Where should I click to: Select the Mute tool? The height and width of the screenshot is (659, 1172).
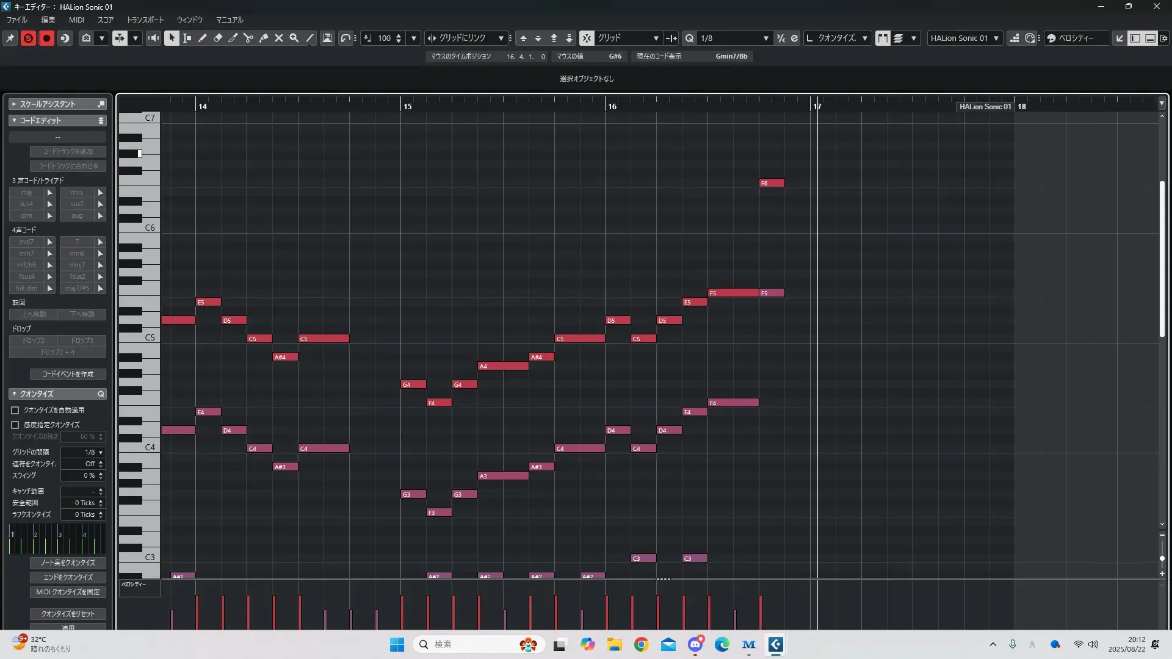pos(279,38)
